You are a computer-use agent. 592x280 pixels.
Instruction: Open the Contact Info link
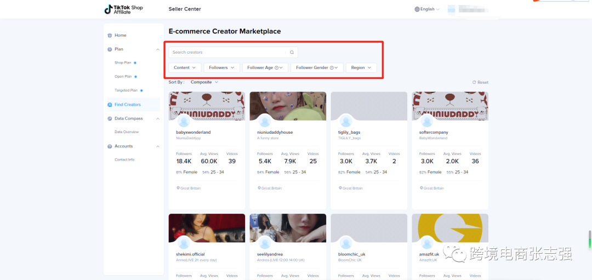(x=124, y=160)
